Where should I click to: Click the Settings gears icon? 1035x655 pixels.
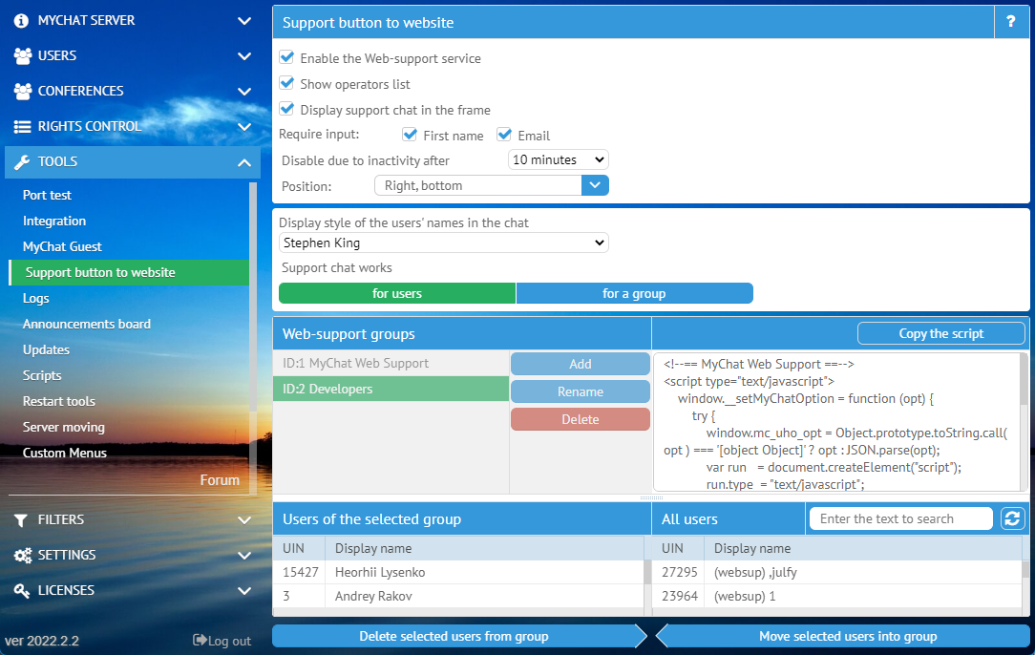click(23, 556)
